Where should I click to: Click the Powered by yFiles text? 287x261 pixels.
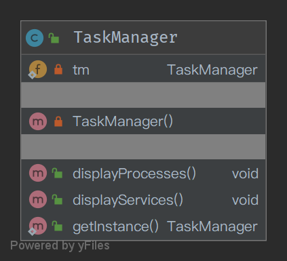point(60,246)
